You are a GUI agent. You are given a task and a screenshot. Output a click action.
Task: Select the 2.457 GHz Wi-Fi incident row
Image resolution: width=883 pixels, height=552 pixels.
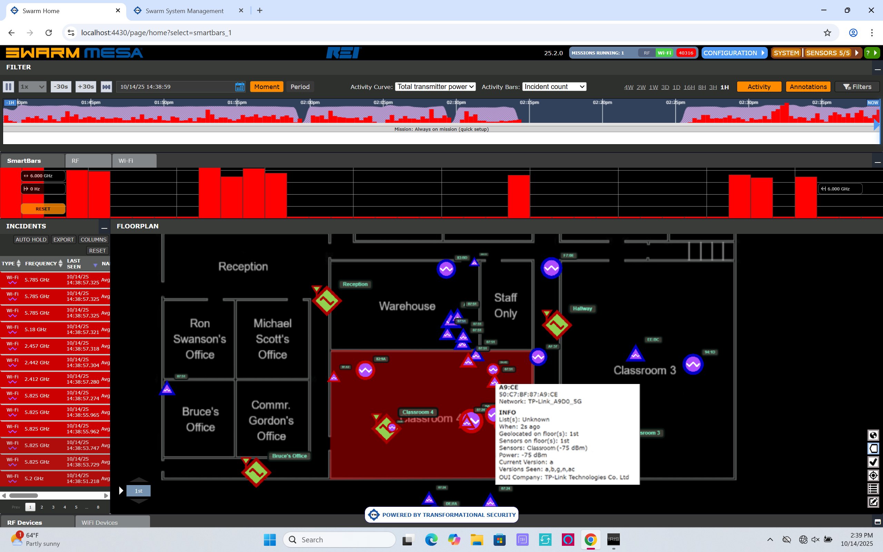[55, 346]
